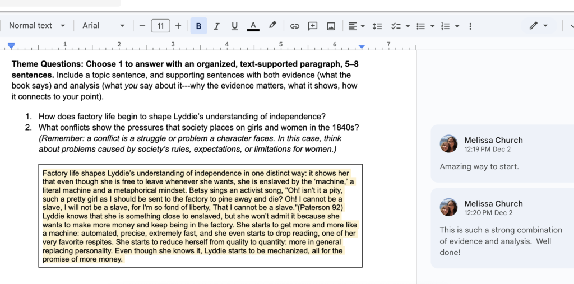Image resolution: width=574 pixels, height=284 pixels.
Task: Click the Bulleted list icon
Action: coord(421,26)
